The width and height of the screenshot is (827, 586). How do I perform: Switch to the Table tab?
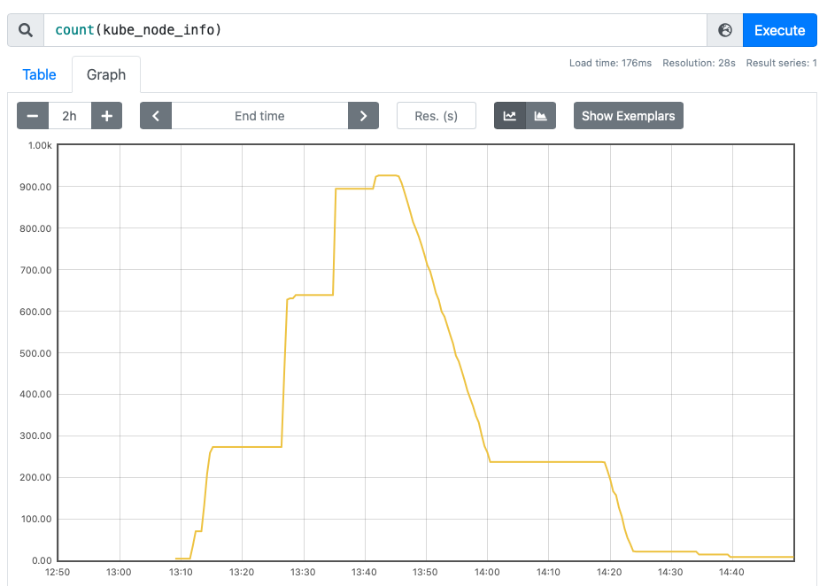[x=39, y=74]
